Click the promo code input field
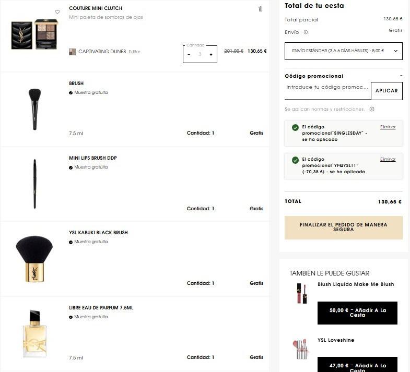Screen dimensions: 410x372 (327, 88)
